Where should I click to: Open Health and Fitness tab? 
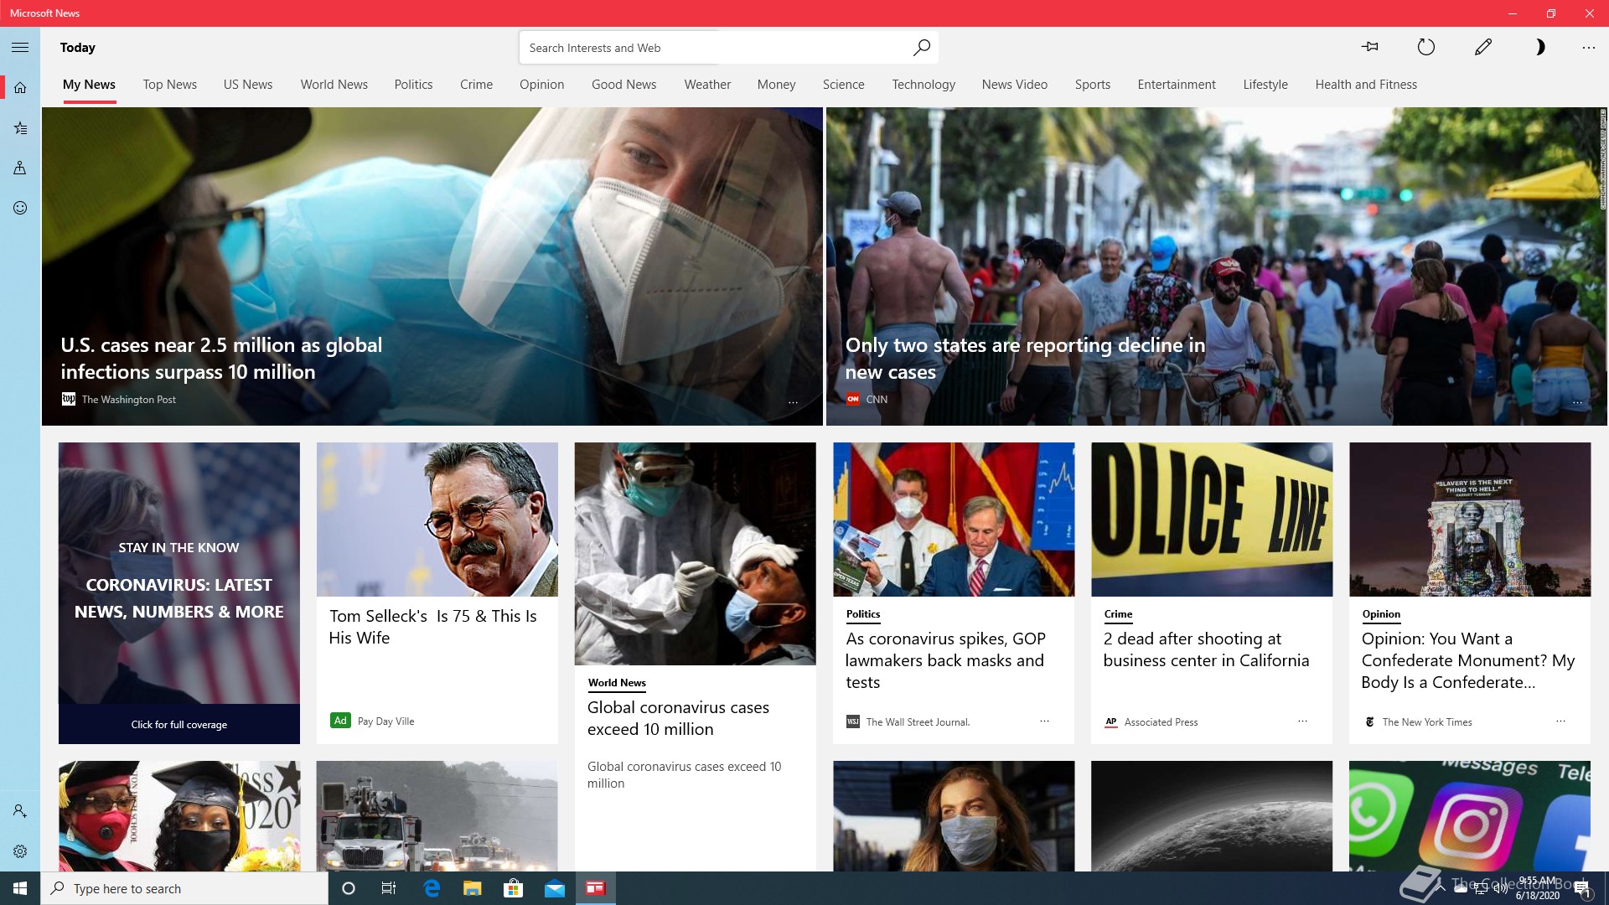1366,85
